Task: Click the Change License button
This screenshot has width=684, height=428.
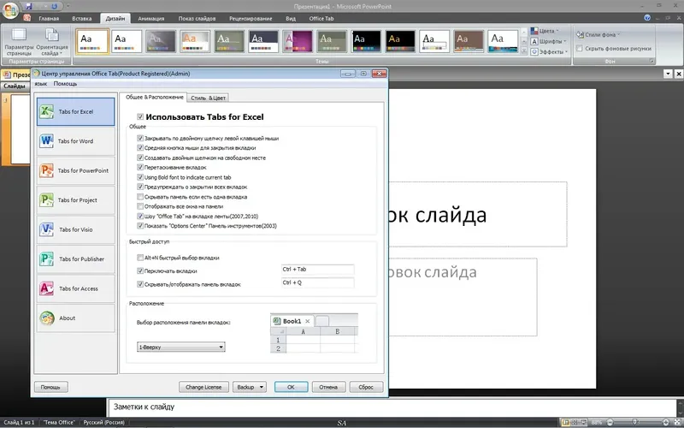Action: (x=203, y=387)
